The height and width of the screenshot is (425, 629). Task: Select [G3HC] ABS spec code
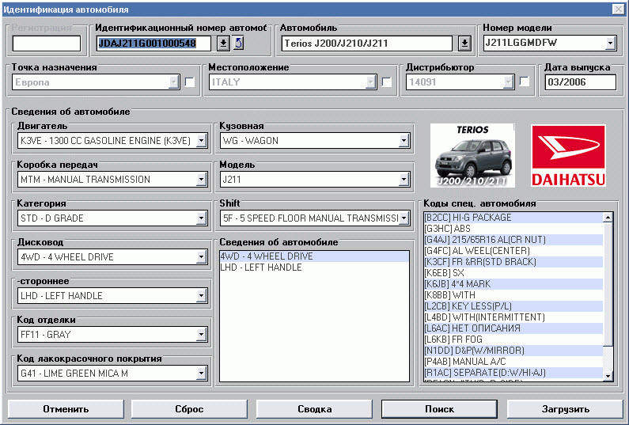point(513,229)
